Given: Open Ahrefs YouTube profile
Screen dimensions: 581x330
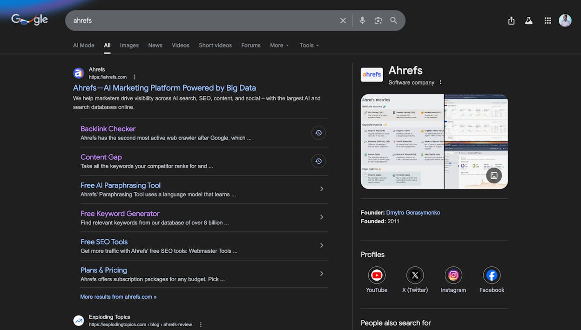Looking at the screenshot, I should [377, 280].
